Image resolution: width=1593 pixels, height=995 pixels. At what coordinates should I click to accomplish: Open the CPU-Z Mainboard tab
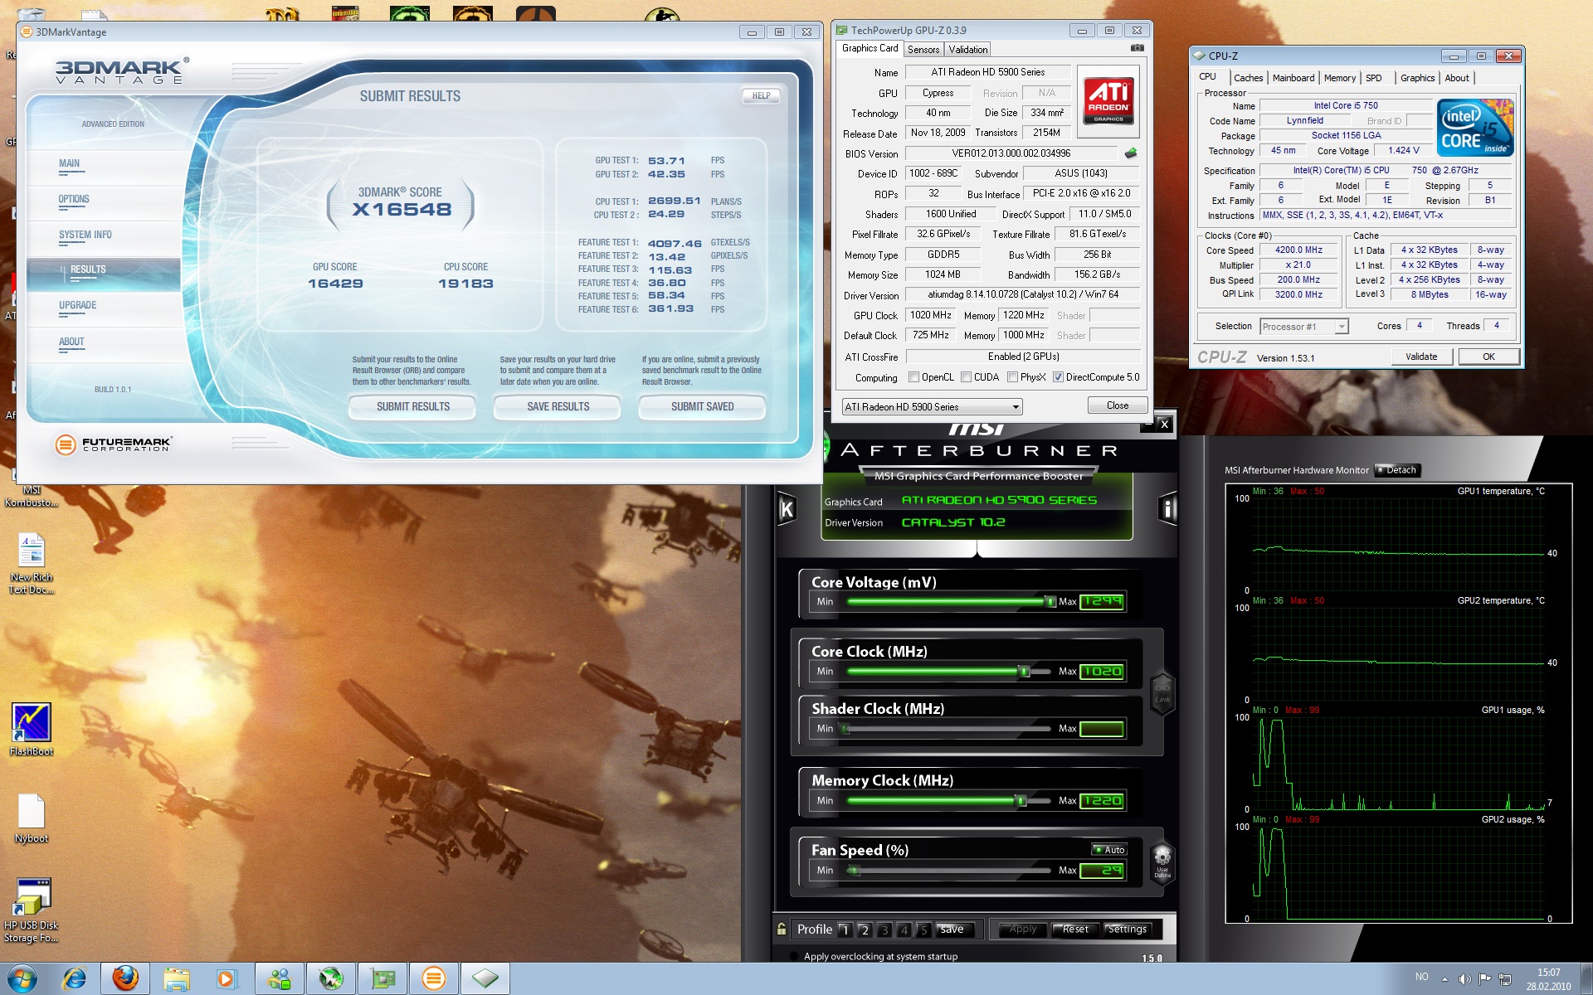coord(1293,78)
